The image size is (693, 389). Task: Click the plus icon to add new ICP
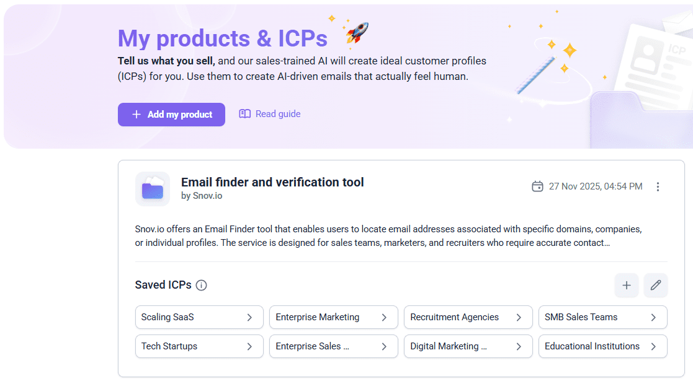tap(627, 286)
